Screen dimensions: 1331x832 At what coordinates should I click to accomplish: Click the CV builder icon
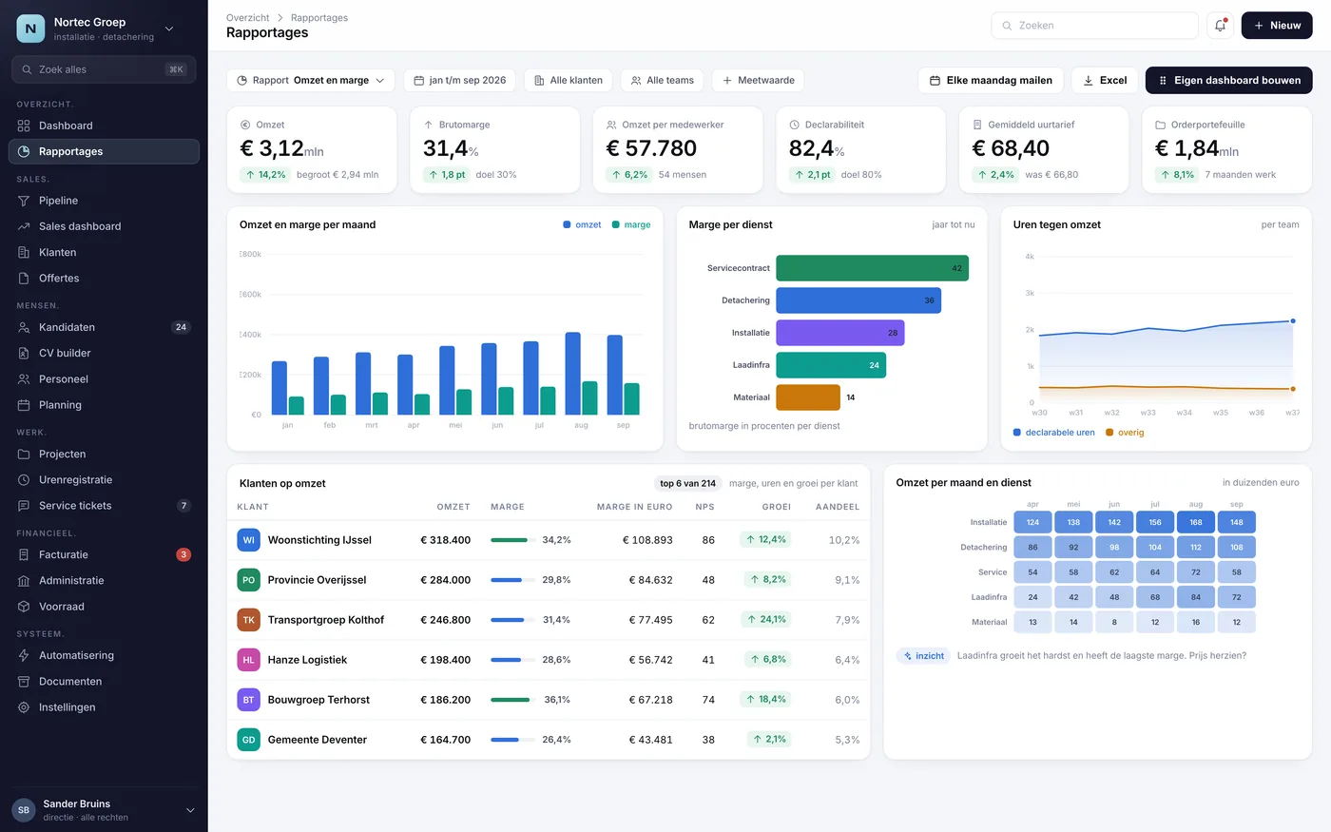pyautogui.click(x=24, y=353)
